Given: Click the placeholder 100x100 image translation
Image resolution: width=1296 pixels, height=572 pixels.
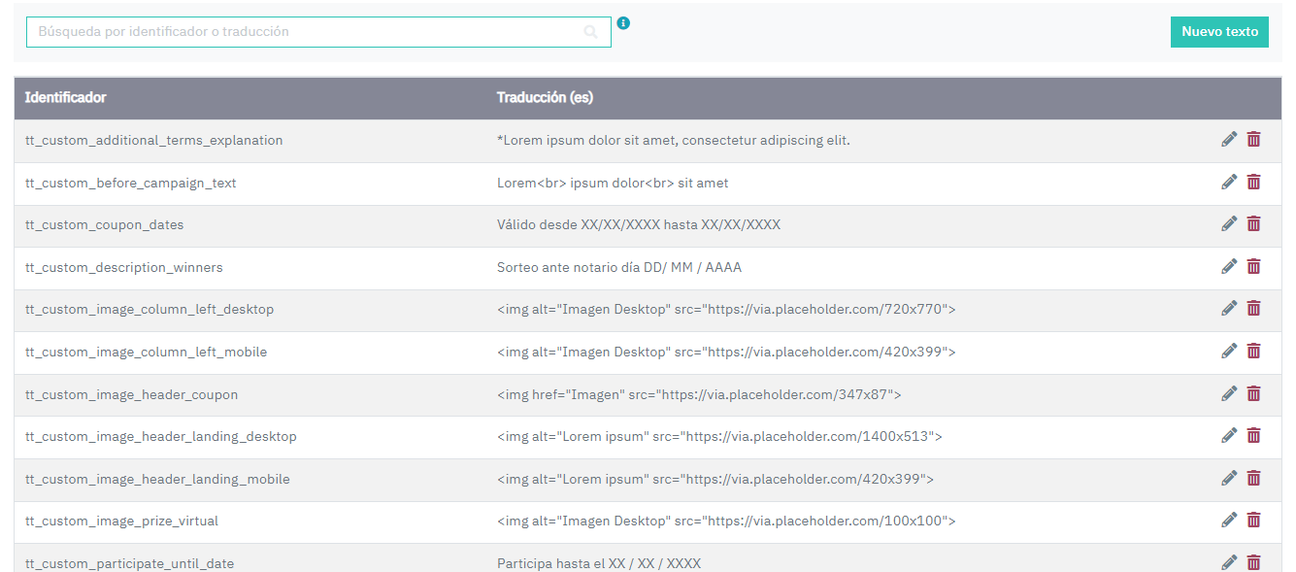Looking at the screenshot, I should (x=726, y=522).
